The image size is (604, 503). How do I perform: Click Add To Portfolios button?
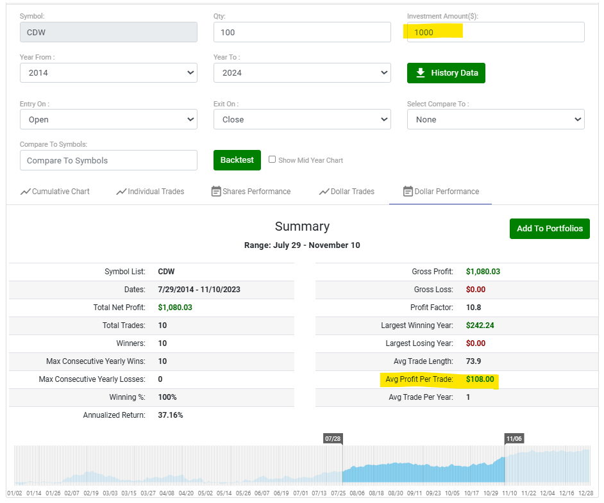coord(549,229)
